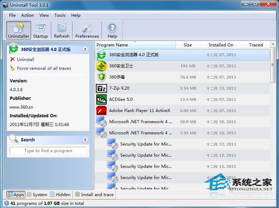Sort by Program Name column header
279x208 pixels.
click(x=135, y=45)
